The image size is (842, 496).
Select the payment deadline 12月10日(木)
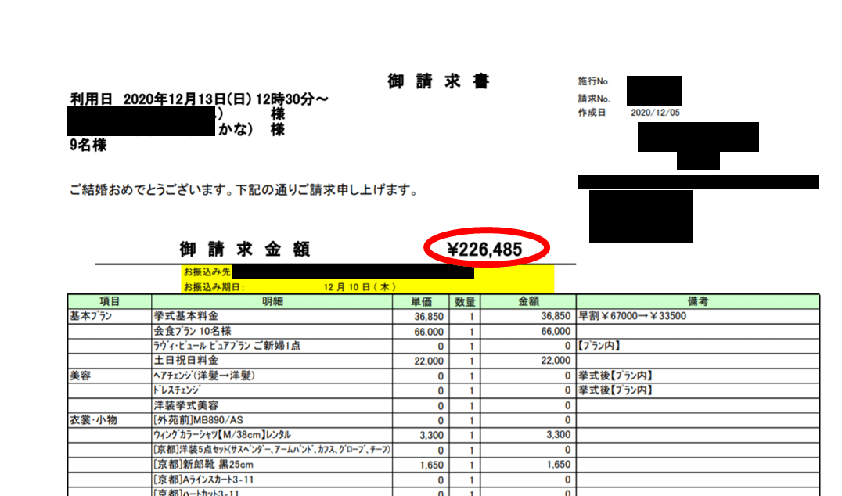pos(360,287)
